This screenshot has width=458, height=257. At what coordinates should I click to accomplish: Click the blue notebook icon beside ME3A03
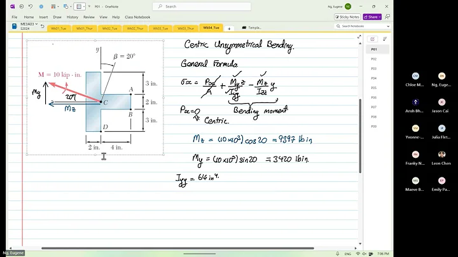tap(14, 26)
